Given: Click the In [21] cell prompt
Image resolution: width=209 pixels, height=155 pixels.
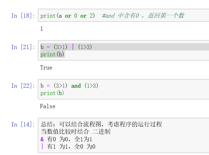Looking at the screenshot, I should [23, 47].
